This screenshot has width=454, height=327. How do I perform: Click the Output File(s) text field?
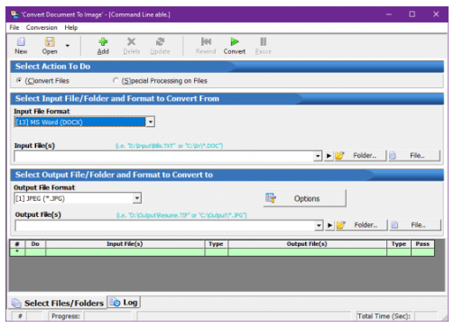pos(165,225)
